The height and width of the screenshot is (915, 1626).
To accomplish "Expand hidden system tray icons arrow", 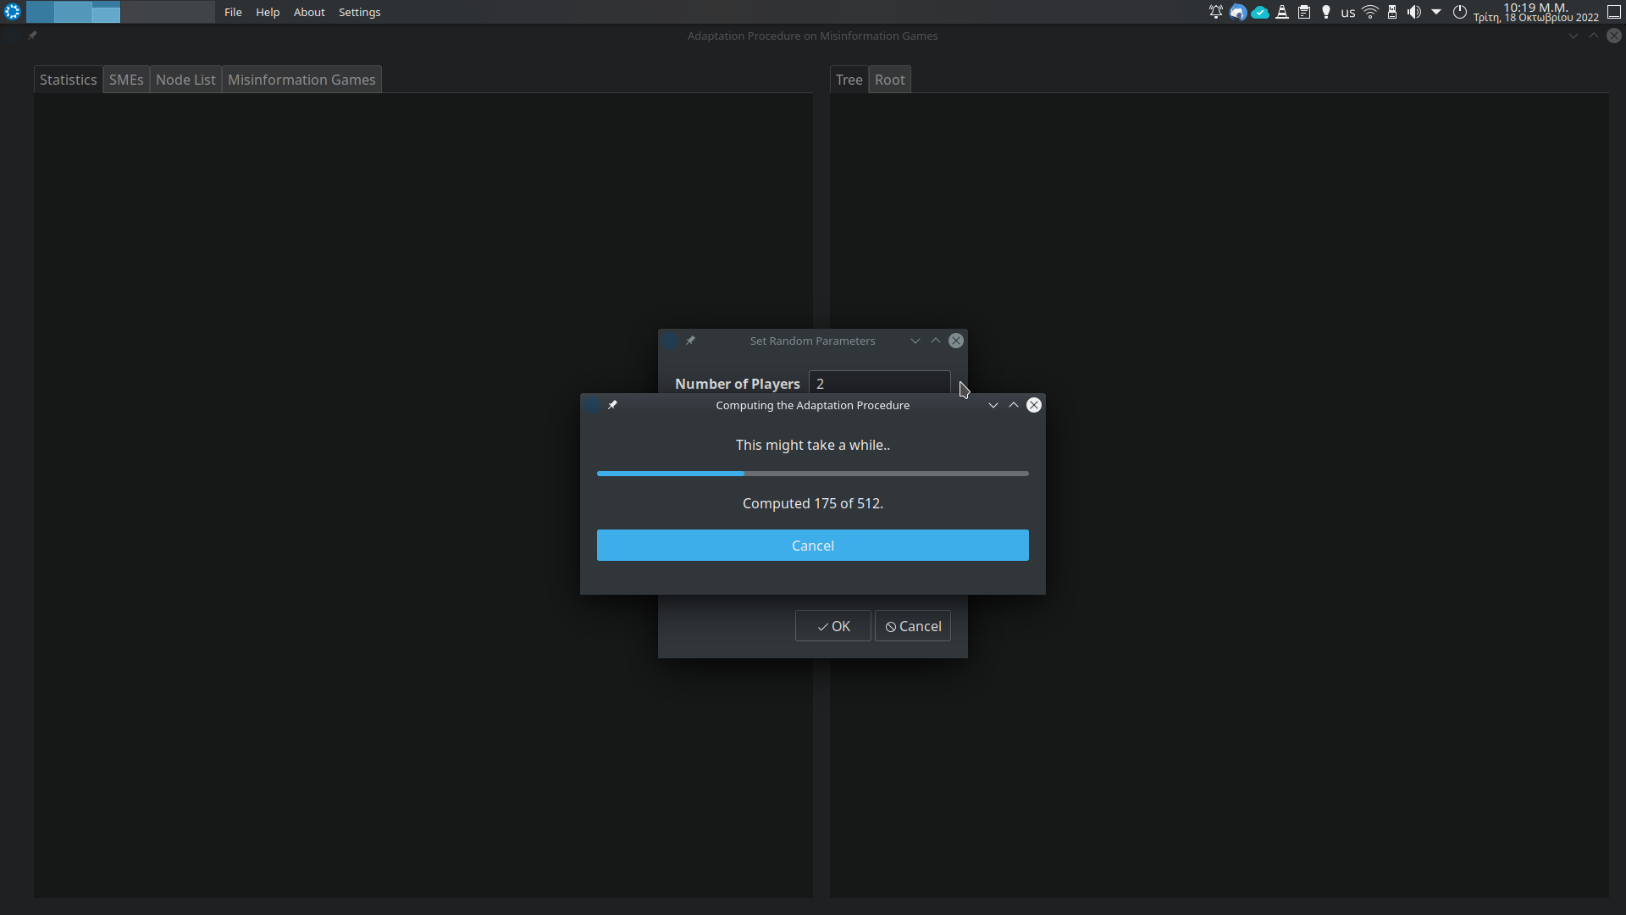I will [x=1436, y=12].
